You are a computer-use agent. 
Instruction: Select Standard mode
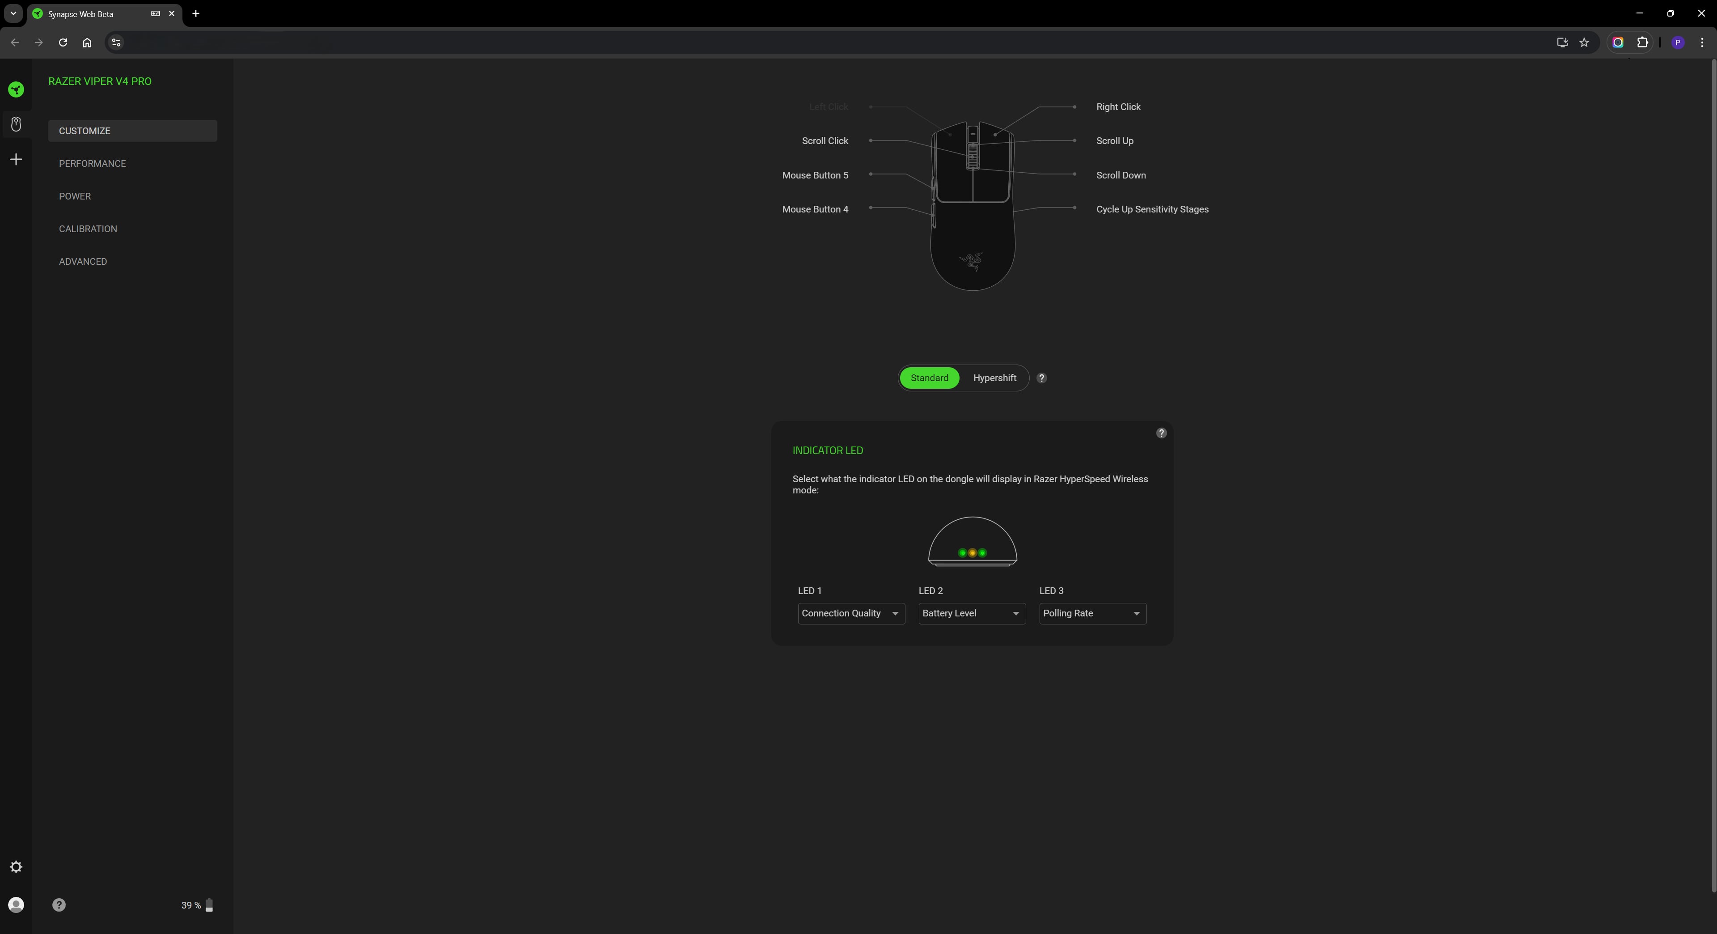coord(929,378)
